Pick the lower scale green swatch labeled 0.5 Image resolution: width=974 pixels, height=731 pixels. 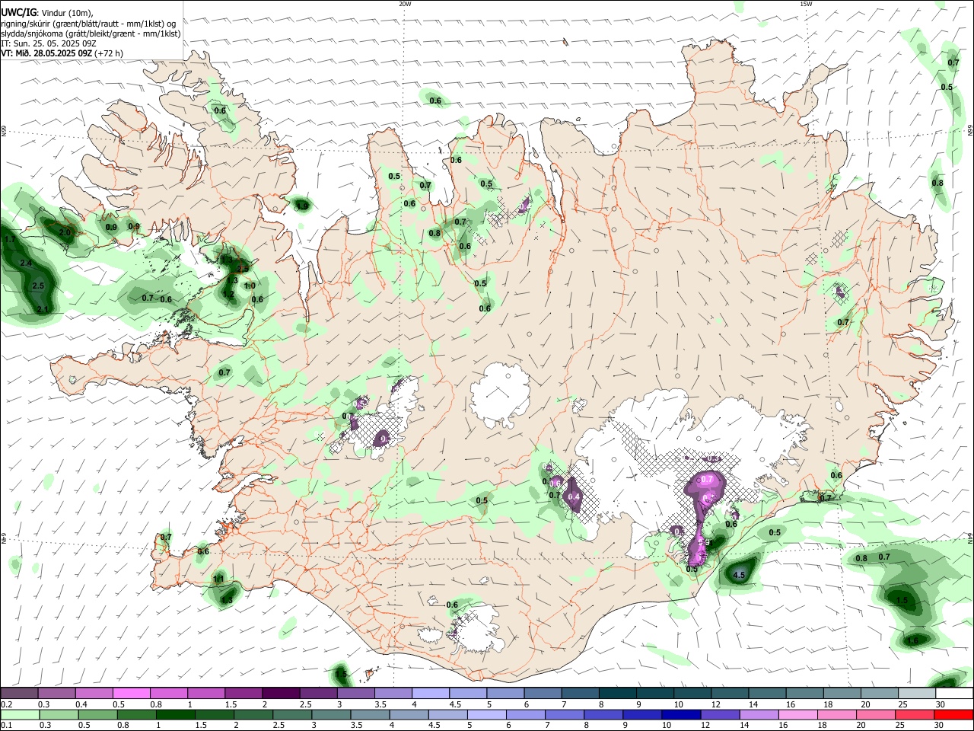(x=97, y=714)
